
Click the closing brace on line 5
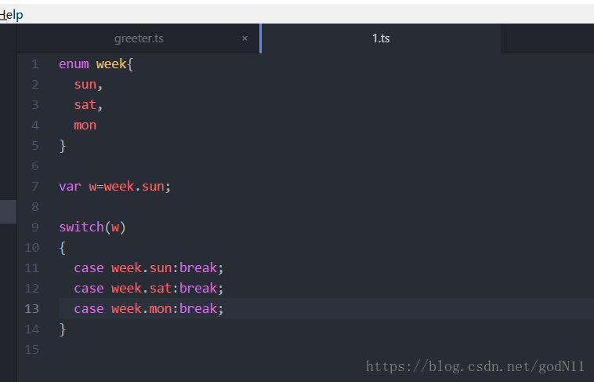pos(63,146)
